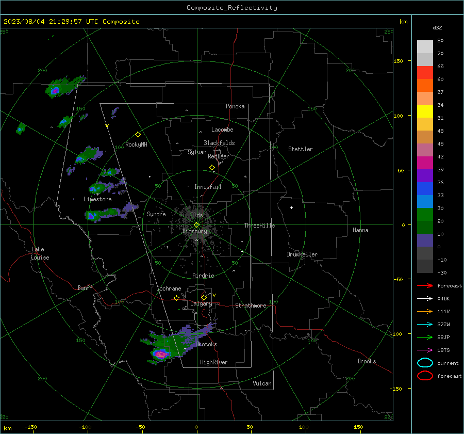Click the radar center diamond at Olds-Didsbury
This screenshot has width=464, height=434.
point(196,224)
